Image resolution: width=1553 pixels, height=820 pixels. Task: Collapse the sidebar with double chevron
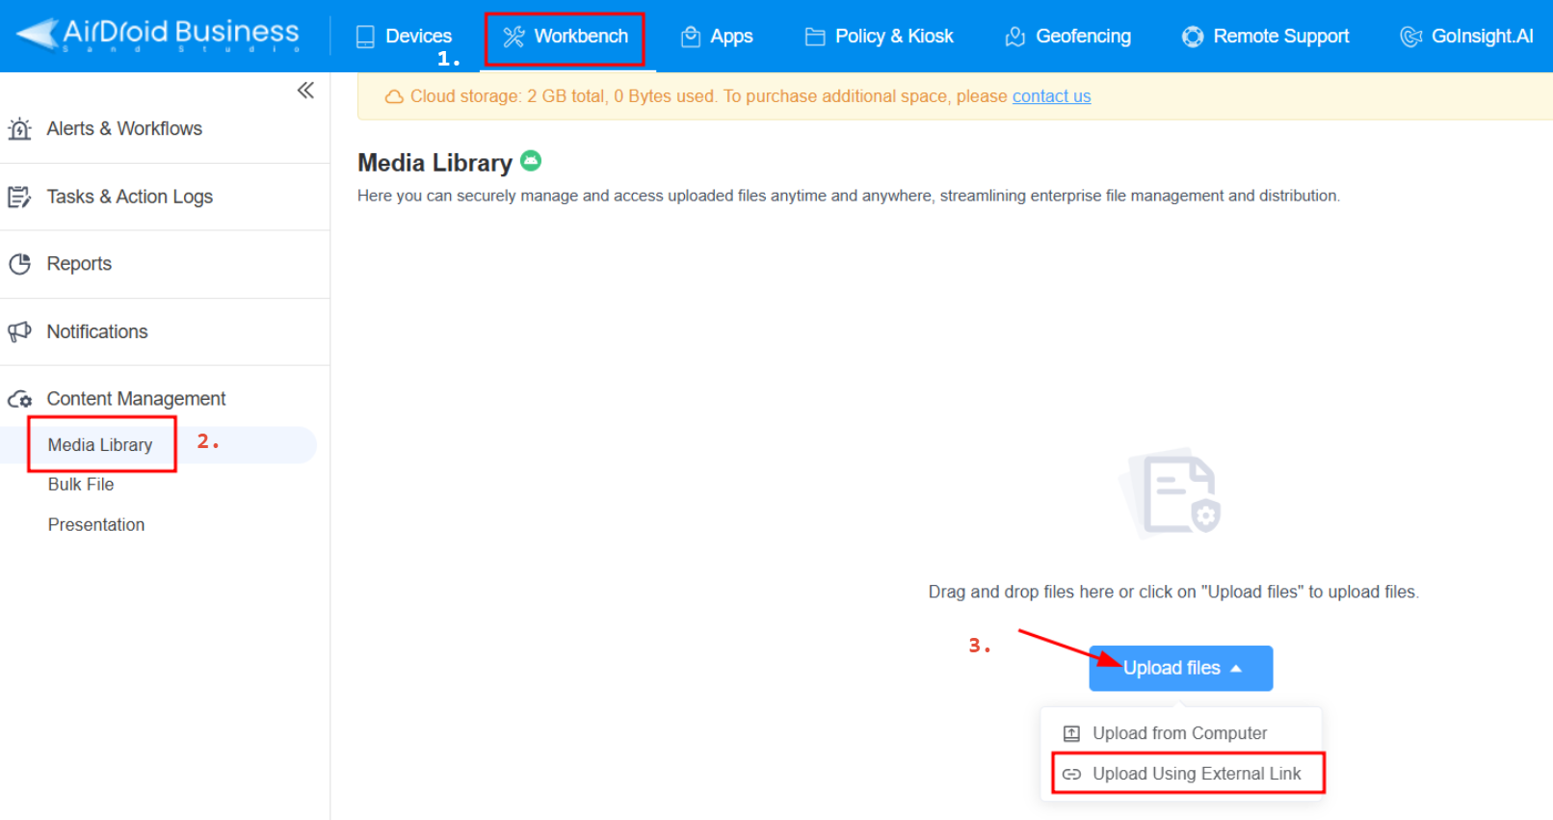coord(305,91)
